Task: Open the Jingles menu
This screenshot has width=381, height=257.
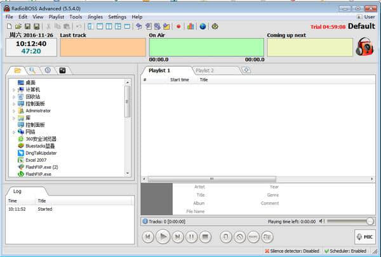Action: pos(95,16)
